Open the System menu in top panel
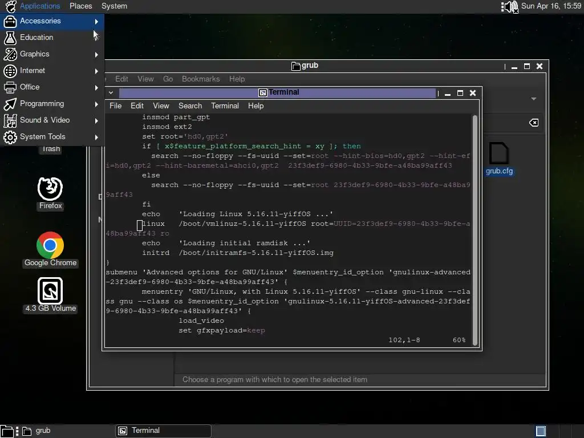Viewport: 584px width, 438px height. [x=114, y=6]
